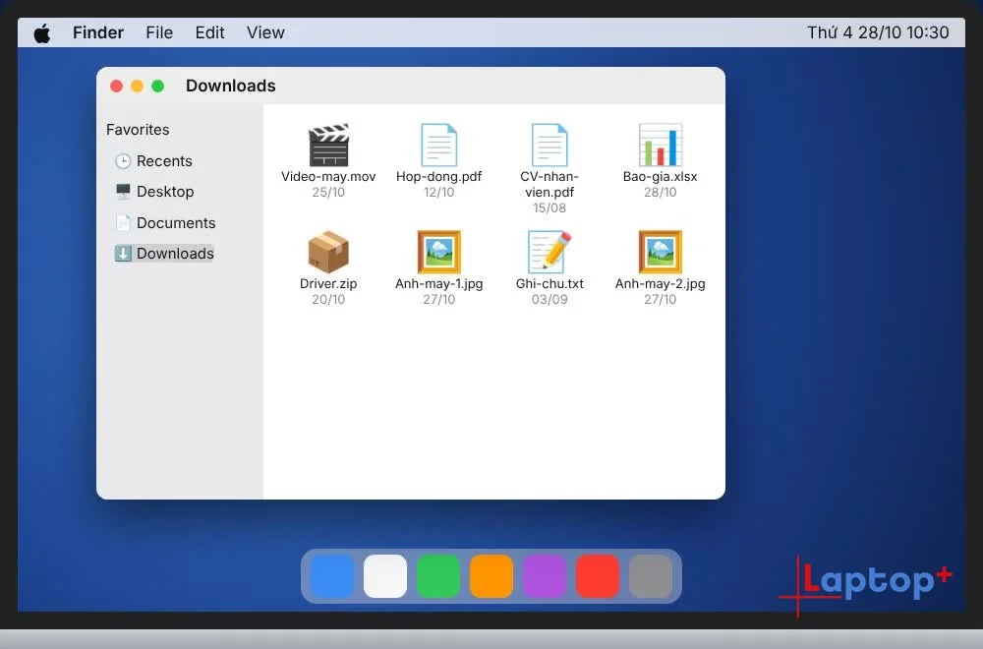Image resolution: width=983 pixels, height=649 pixels.
Task: Select the Ghi-chu.txt notepad icon
Action: (x=549, y=252)
